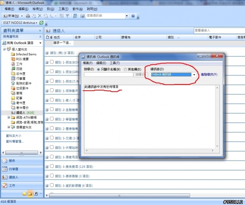Check the 類別: 1-家人 group checkbox
Screen dimensions: 245x205
tap(52, 100)
